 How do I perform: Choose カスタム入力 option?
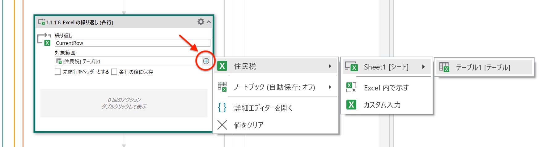click(x=386, y=105)
